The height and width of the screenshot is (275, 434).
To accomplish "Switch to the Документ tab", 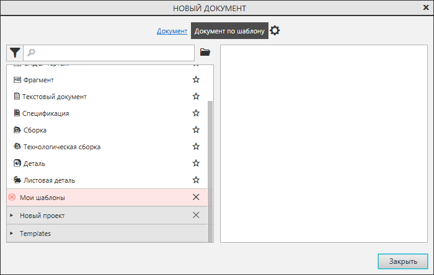I will coord(172,31).
